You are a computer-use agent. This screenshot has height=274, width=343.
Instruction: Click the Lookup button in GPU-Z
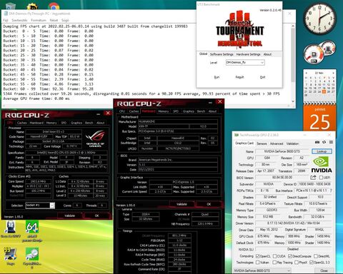pos(322,151)
